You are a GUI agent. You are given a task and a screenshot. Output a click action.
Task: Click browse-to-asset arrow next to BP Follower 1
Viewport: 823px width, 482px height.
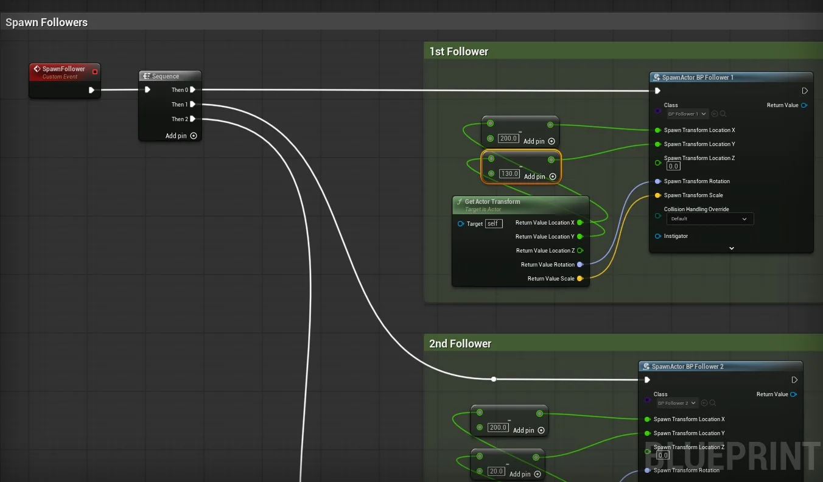click(x=715, y=114)
